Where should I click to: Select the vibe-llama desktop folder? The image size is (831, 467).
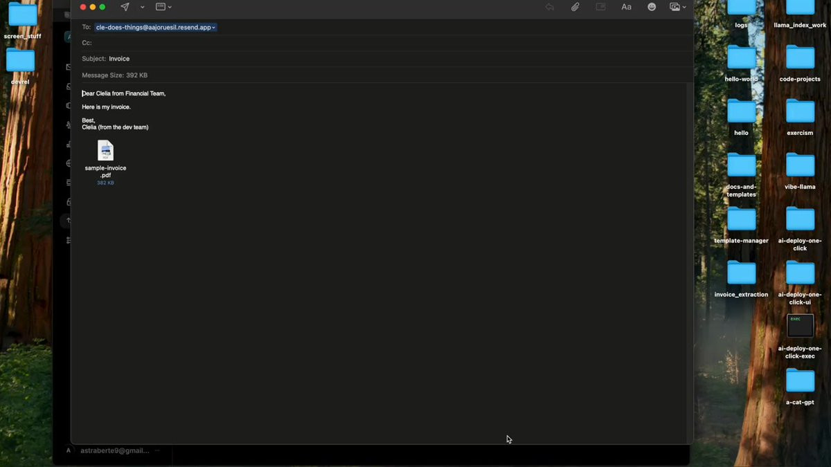coord(800,165)
